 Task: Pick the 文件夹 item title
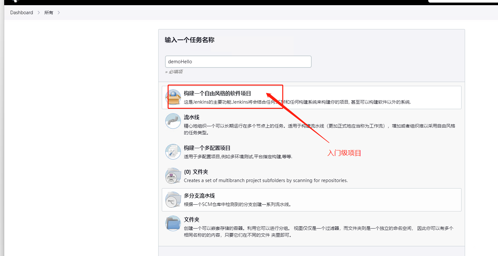(192, 220)
